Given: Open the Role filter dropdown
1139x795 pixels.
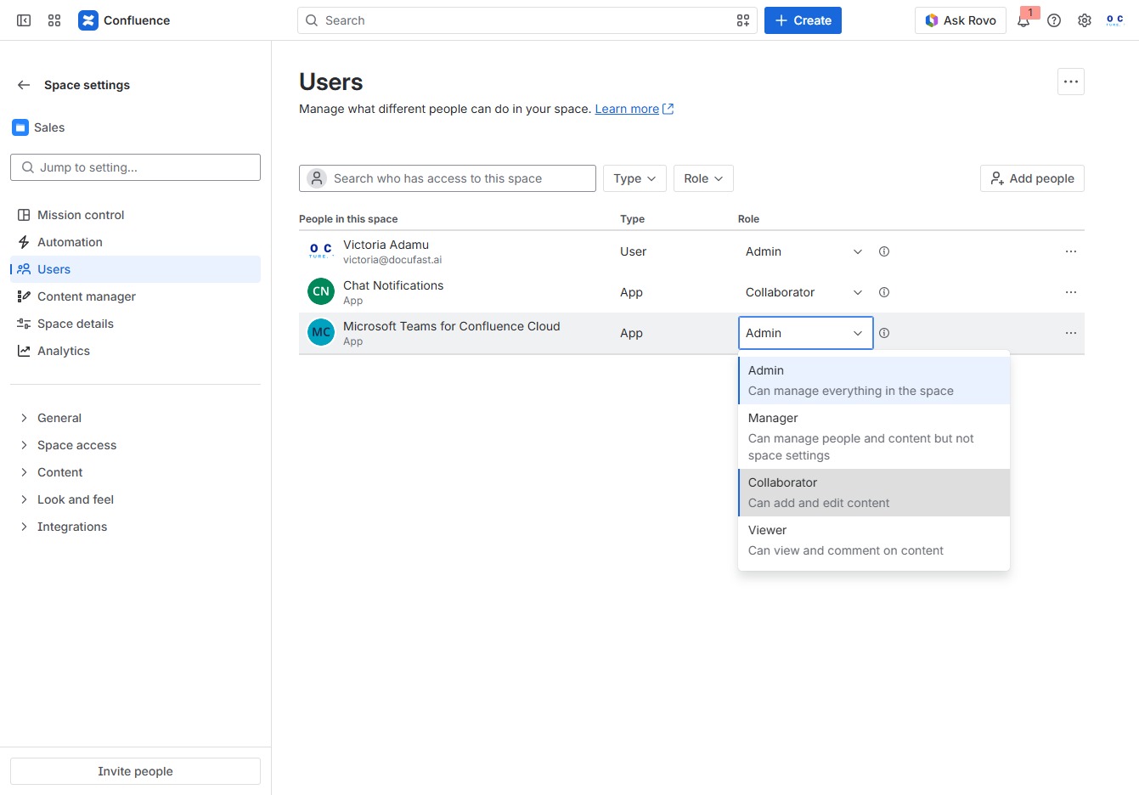Looking at the screenshot, I should click(x=703, y=178).
